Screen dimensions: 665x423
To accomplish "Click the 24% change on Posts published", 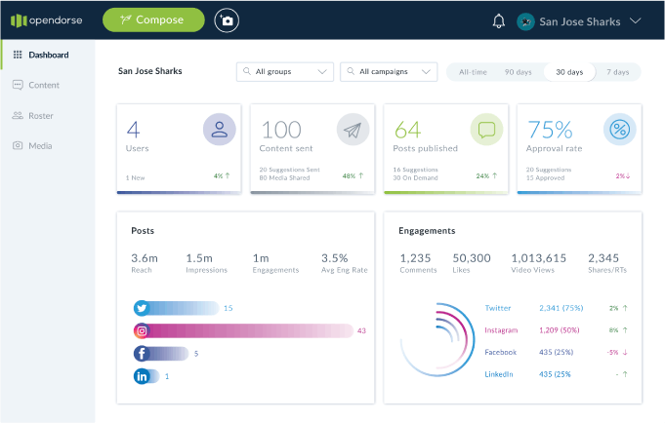I will 486,175.
